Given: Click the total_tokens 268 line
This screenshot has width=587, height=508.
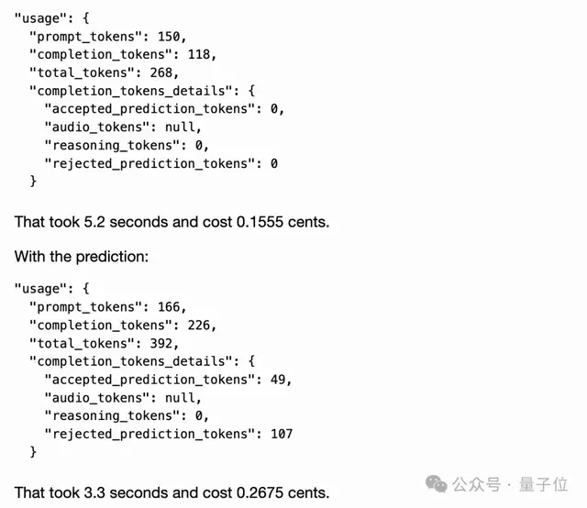Looking at the screenshot, I should [x=104, y=72].
